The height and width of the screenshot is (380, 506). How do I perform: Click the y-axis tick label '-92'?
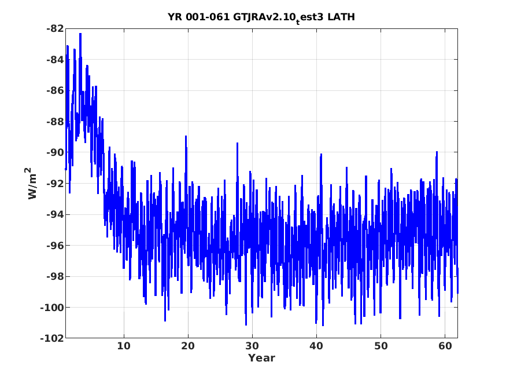(55, 184)
